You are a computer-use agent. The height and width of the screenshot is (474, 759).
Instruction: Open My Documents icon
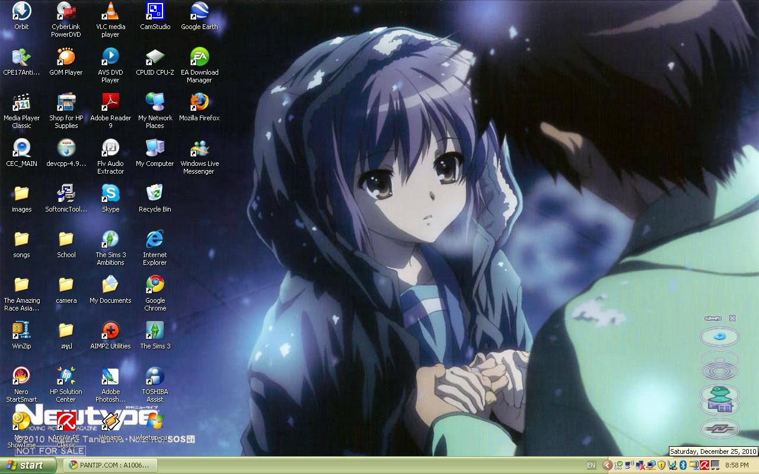point(110,290)
